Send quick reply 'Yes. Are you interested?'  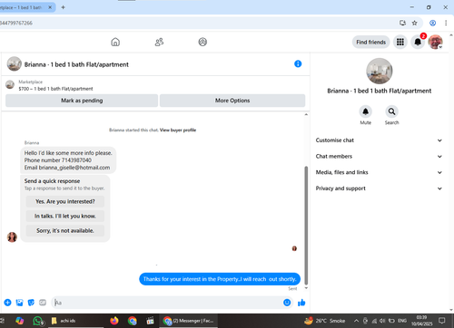pos(65,201)
